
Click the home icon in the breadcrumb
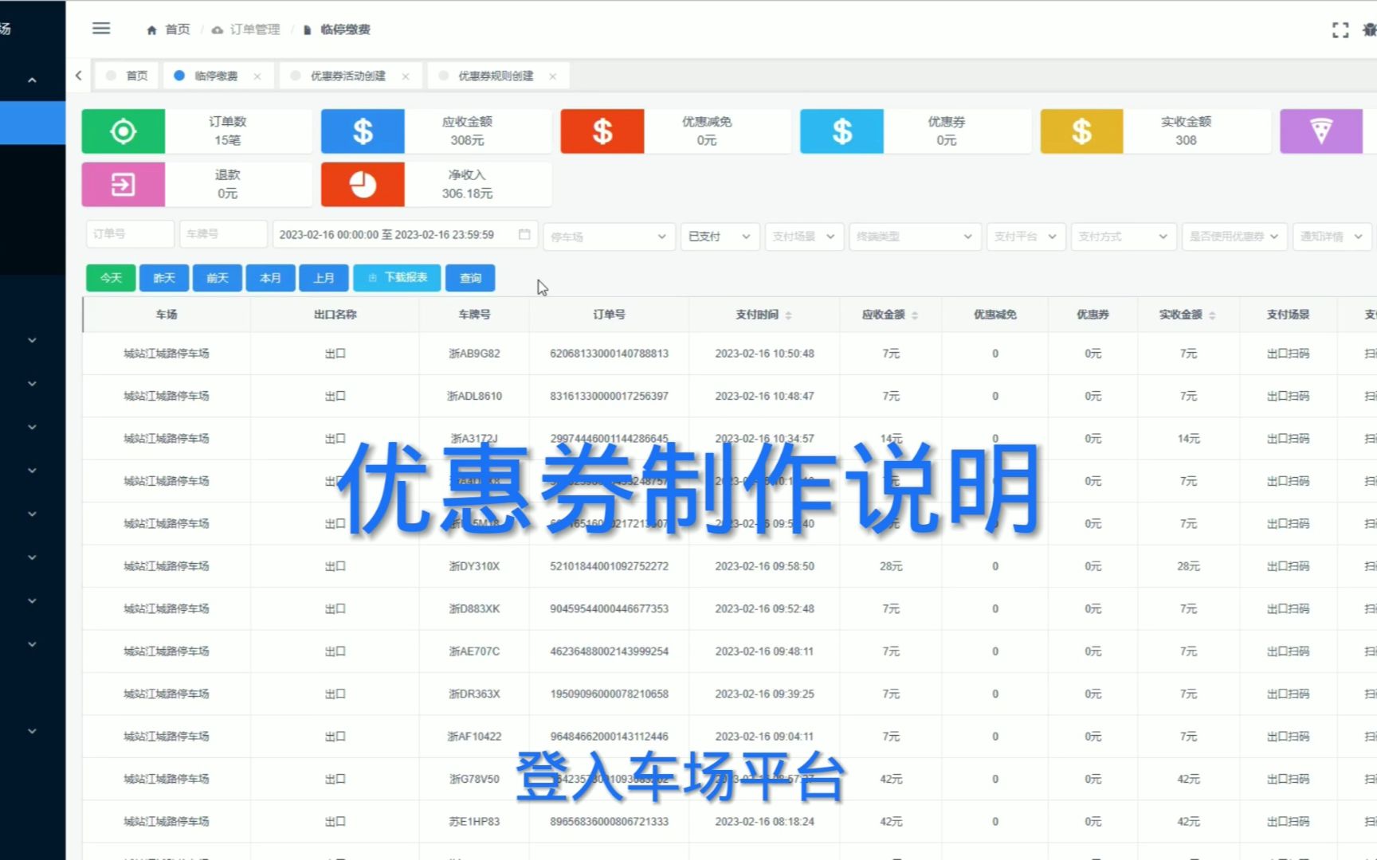click(x=151, y=29)
